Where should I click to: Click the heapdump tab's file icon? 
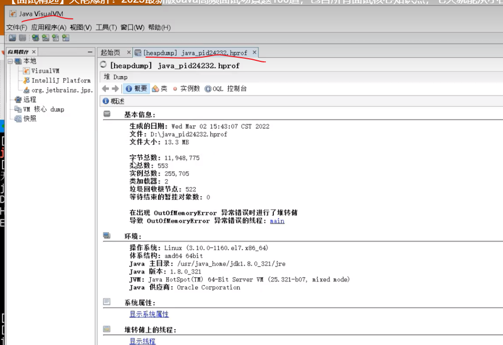[138, 52]
